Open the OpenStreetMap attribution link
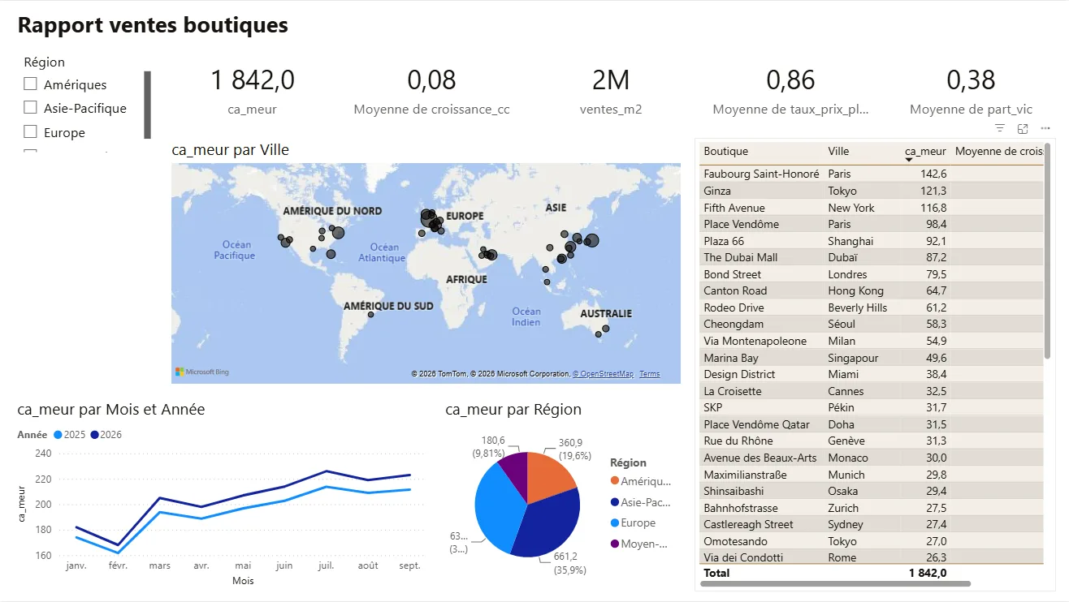Image resolution: width=1069 pixels, height=602 pixels. [x=603, y=374]
